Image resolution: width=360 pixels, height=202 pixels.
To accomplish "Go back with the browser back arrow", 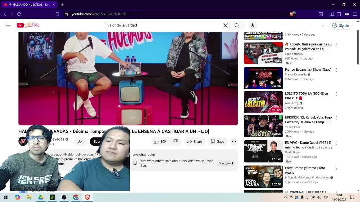I will [x=5, y=14].
